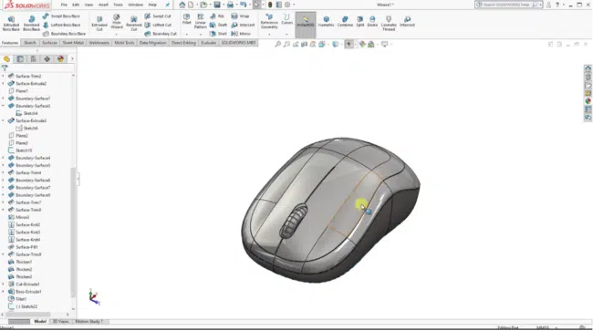Choose Boundary Boss/Base command
Image resolution: width=593 pixels, height=331 pixels.
tap(64, 34)
